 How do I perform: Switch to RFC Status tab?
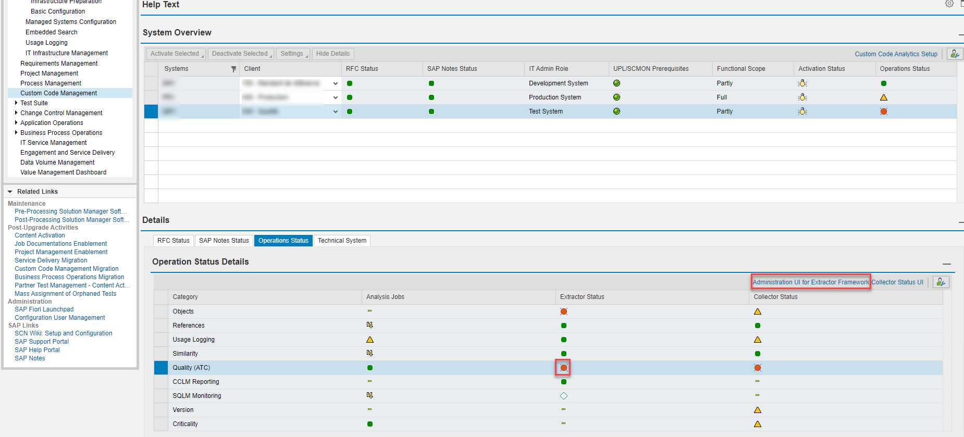[174, 241]
